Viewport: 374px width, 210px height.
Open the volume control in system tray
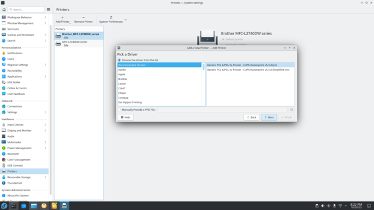[x=323, y=206]
